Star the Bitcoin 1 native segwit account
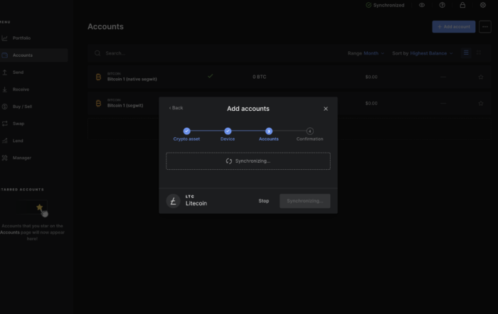The width and height of the screenshot is (498, 314). (x=481, y=77)
